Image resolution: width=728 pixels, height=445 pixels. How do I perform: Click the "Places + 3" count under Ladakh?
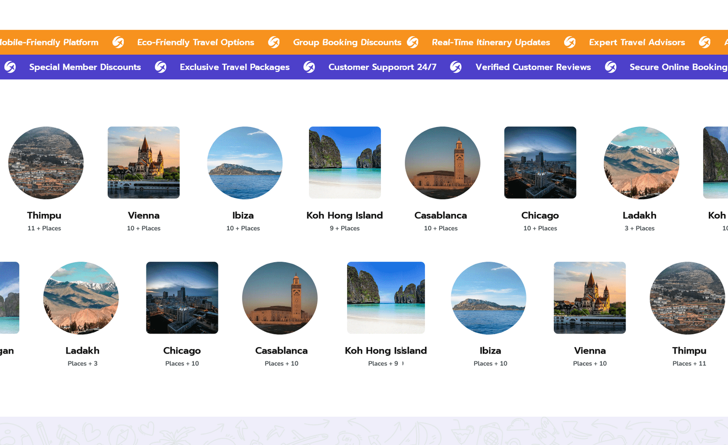coord(82,364)
